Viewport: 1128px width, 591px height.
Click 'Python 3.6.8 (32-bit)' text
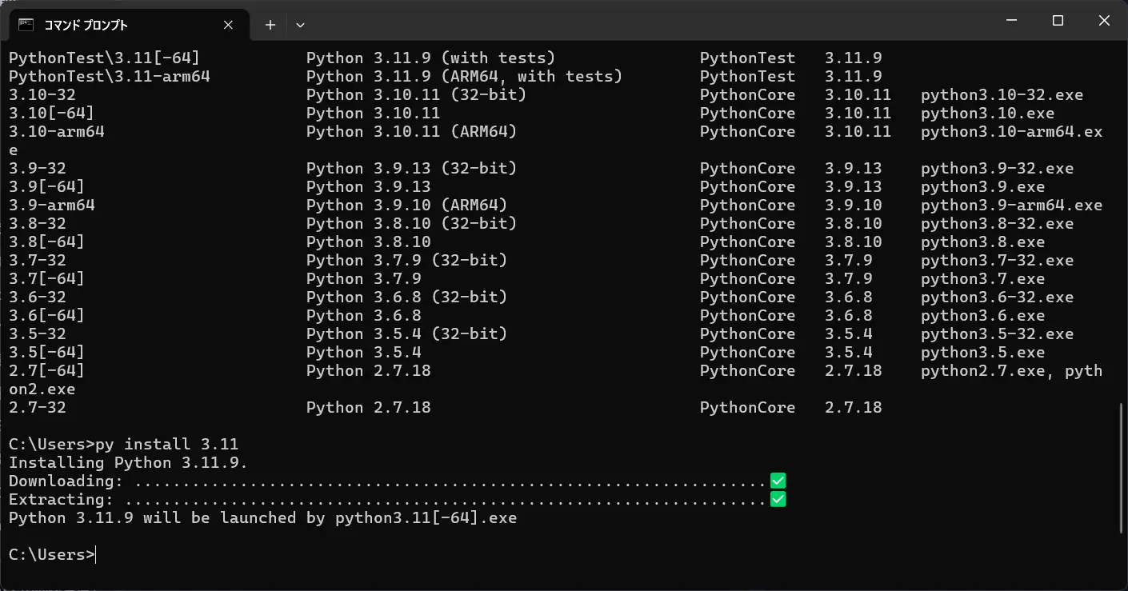(x=406, y=297)
